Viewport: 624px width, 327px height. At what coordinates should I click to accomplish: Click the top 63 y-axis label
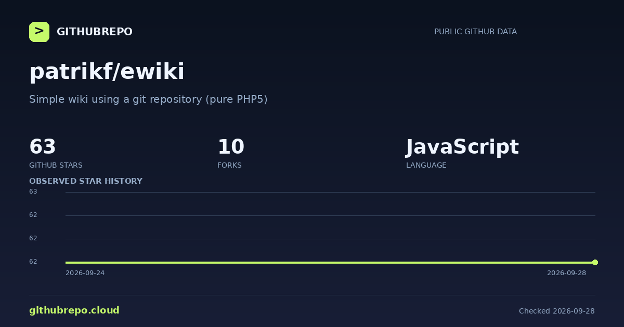[x=33, y=192]
